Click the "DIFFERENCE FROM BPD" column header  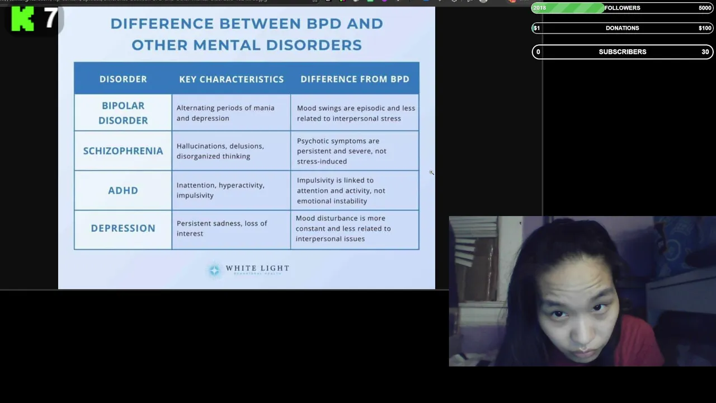(355, 79)
